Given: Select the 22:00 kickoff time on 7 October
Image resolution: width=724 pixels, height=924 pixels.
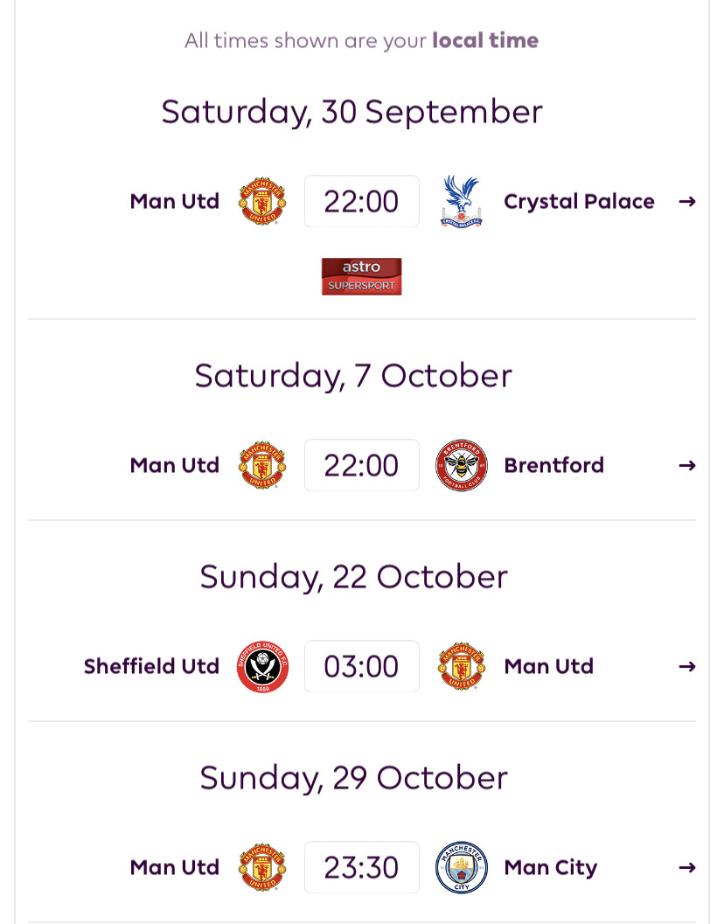Looking at the screenshot, I should pos(361,465).
